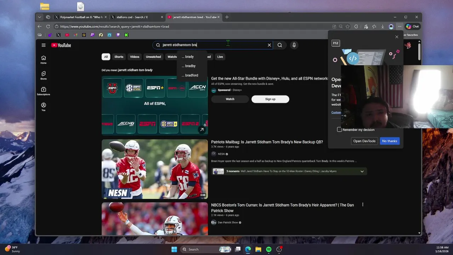Go back with browser back arrow

click(x=40, y=26)
